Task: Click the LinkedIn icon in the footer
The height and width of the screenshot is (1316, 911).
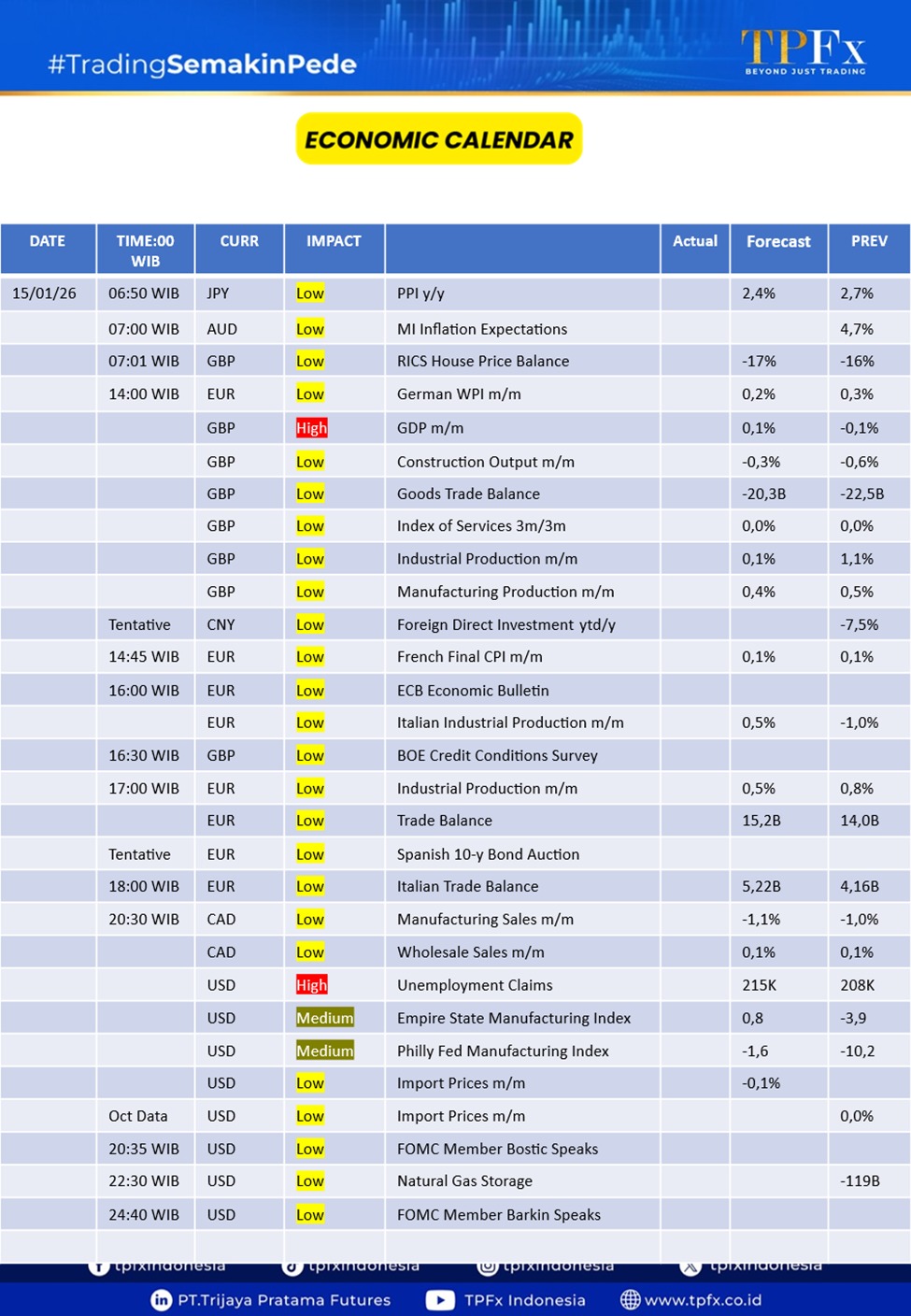Action: (x=161, y=1299)
